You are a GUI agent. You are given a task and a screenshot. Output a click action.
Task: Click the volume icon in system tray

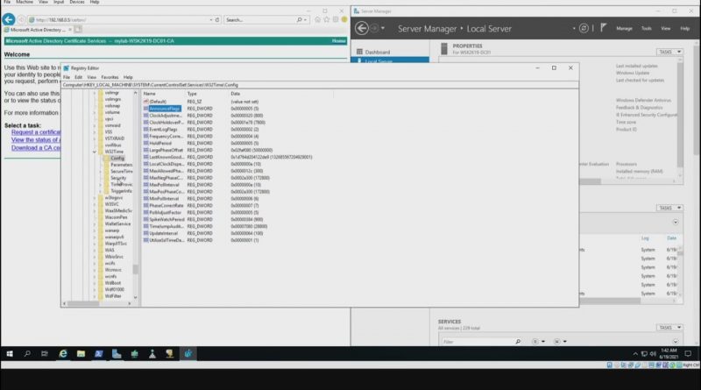click(x=653, y=354)
